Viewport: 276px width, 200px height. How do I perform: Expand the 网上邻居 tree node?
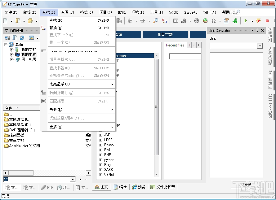click(11, 59)
